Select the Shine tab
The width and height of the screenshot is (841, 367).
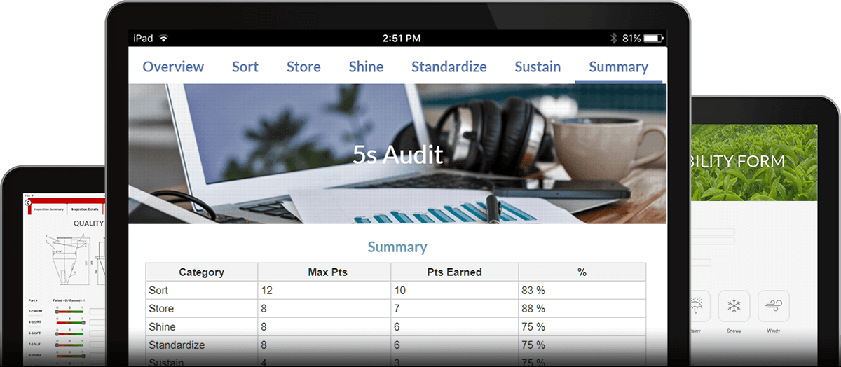tap(366, 67)
